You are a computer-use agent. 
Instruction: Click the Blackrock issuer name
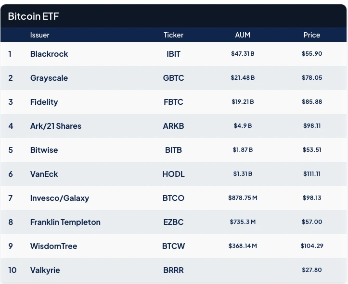pyautogui.click(x=49, y=54)
